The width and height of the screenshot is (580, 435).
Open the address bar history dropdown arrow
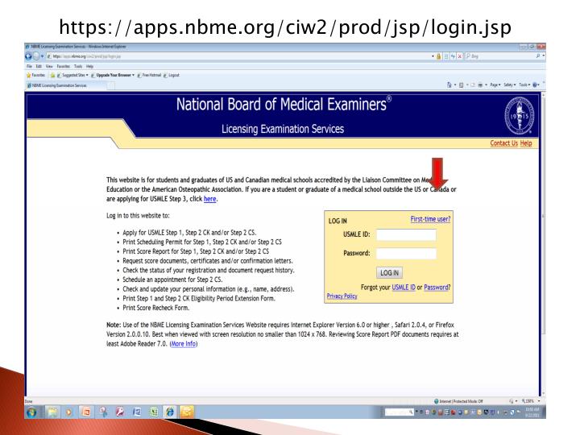(x=433, y=56)
